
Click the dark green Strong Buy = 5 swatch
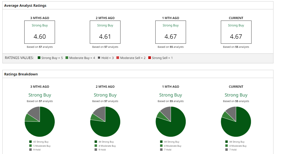pyautogui.click(x=39, y=58)
